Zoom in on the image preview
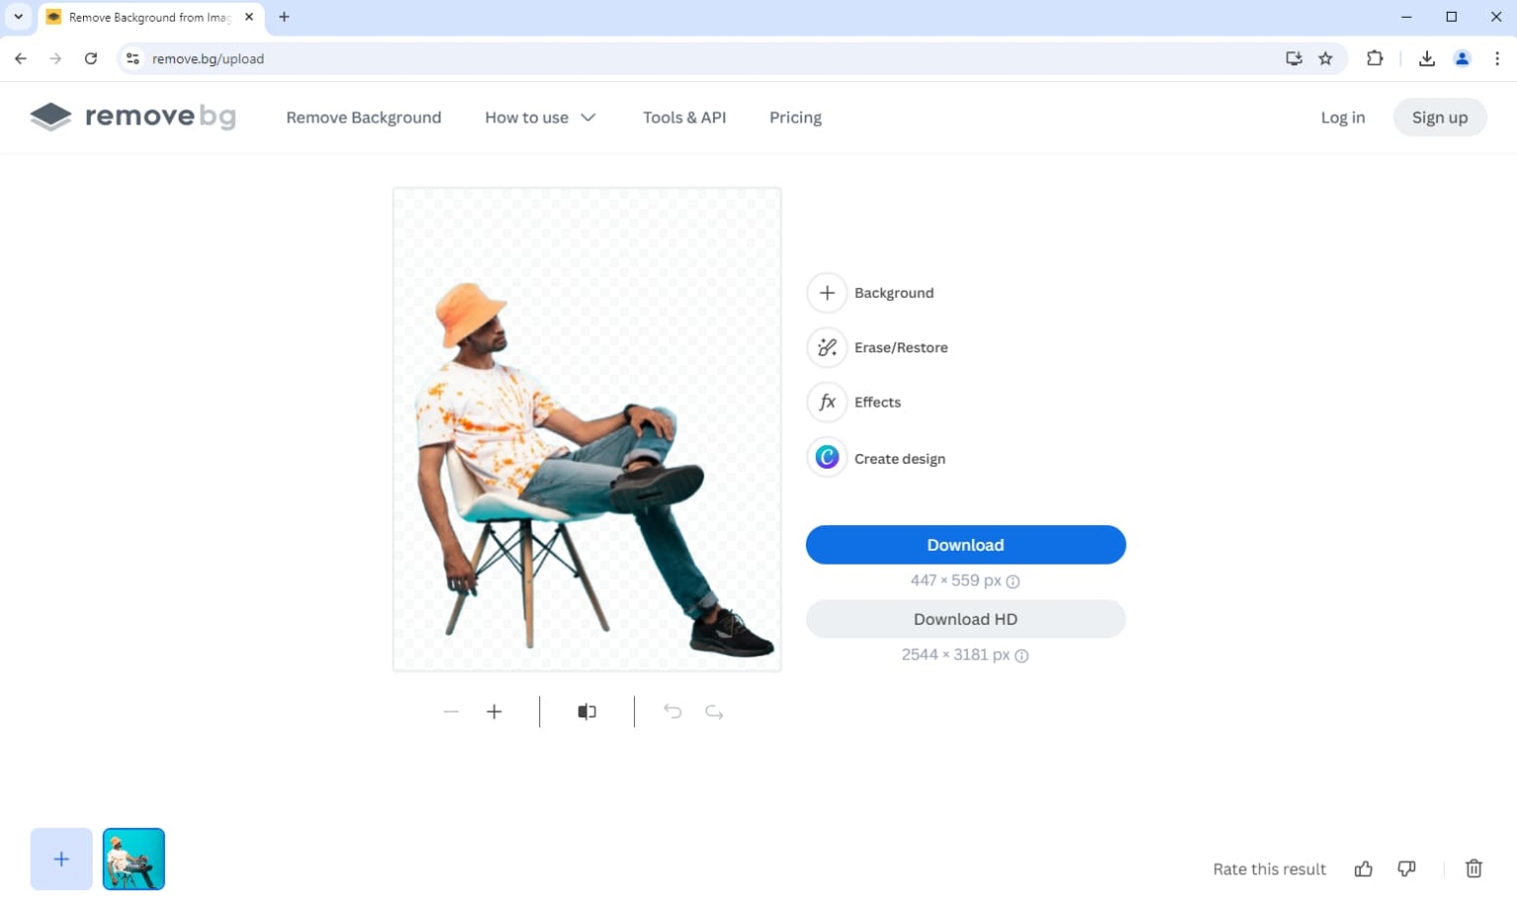This screenshot has height=904, width=1517. (494, 711)
